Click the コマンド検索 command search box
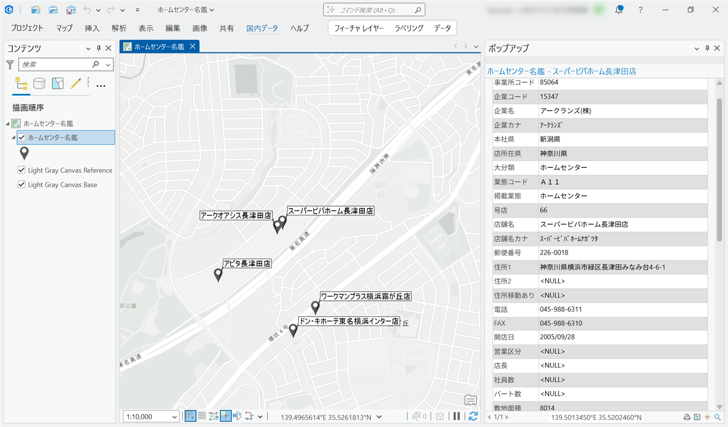The image size is (728, 427). (x=374, y=10)
